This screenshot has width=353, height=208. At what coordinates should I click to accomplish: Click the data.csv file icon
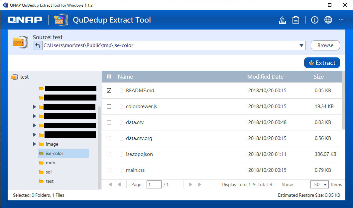click(x=121, y=122)
